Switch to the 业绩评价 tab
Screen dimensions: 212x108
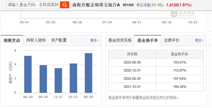(172, 40)
